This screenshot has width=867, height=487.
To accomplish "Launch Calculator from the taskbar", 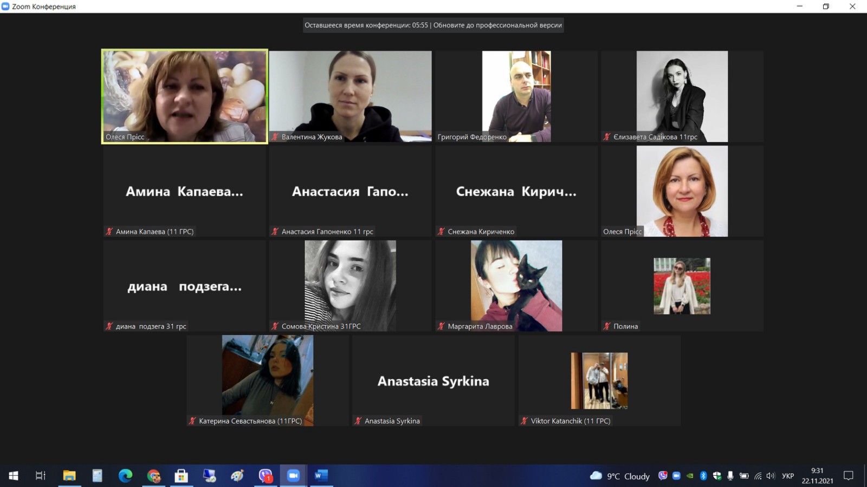I will pyautogui.click(x=98, y=476).
